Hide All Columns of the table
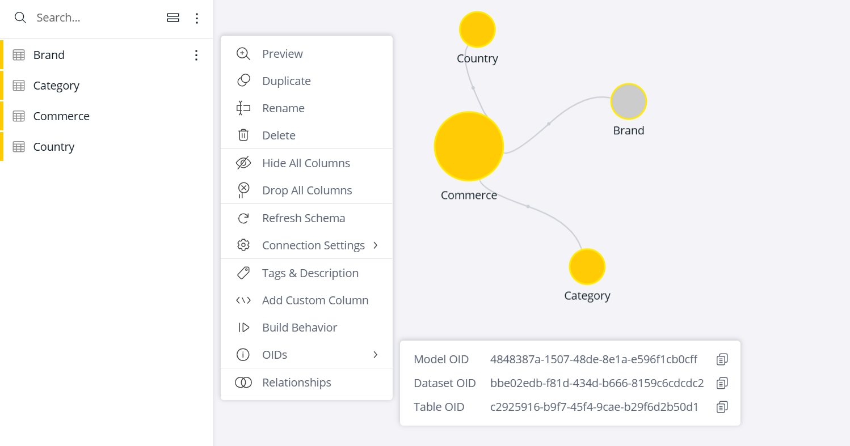Screen dimensions: 850x446 306,163
